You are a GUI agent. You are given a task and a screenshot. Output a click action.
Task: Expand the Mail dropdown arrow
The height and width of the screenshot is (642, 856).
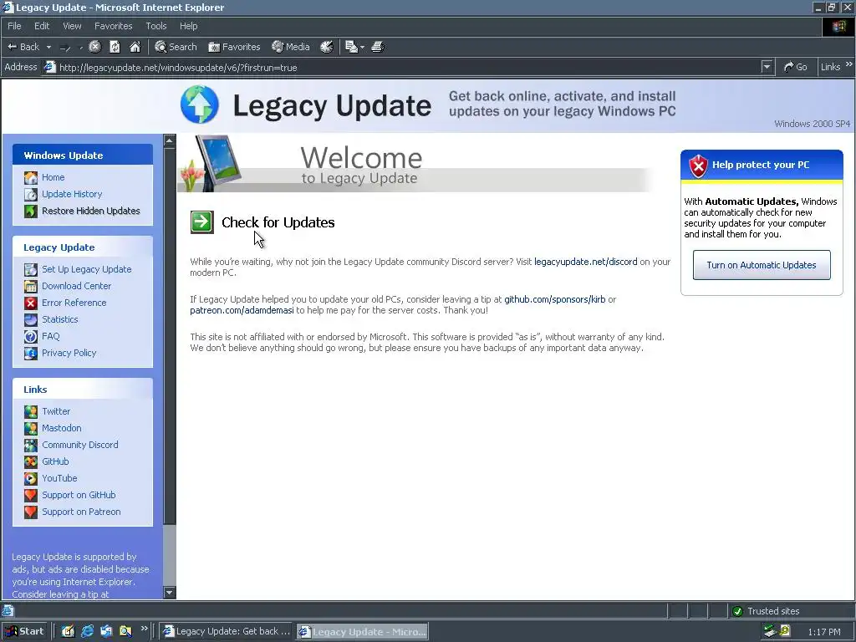(x=362, y=48)
